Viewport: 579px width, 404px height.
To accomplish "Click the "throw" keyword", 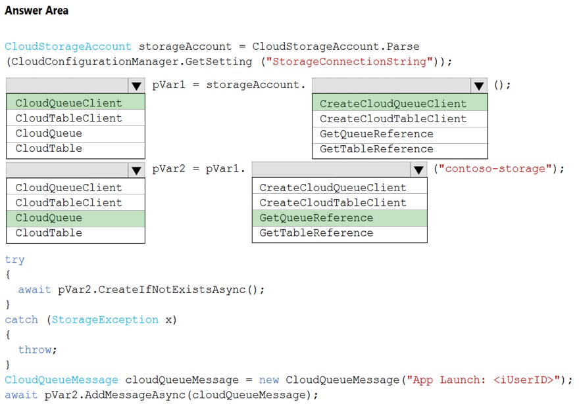I will (35, 349).
